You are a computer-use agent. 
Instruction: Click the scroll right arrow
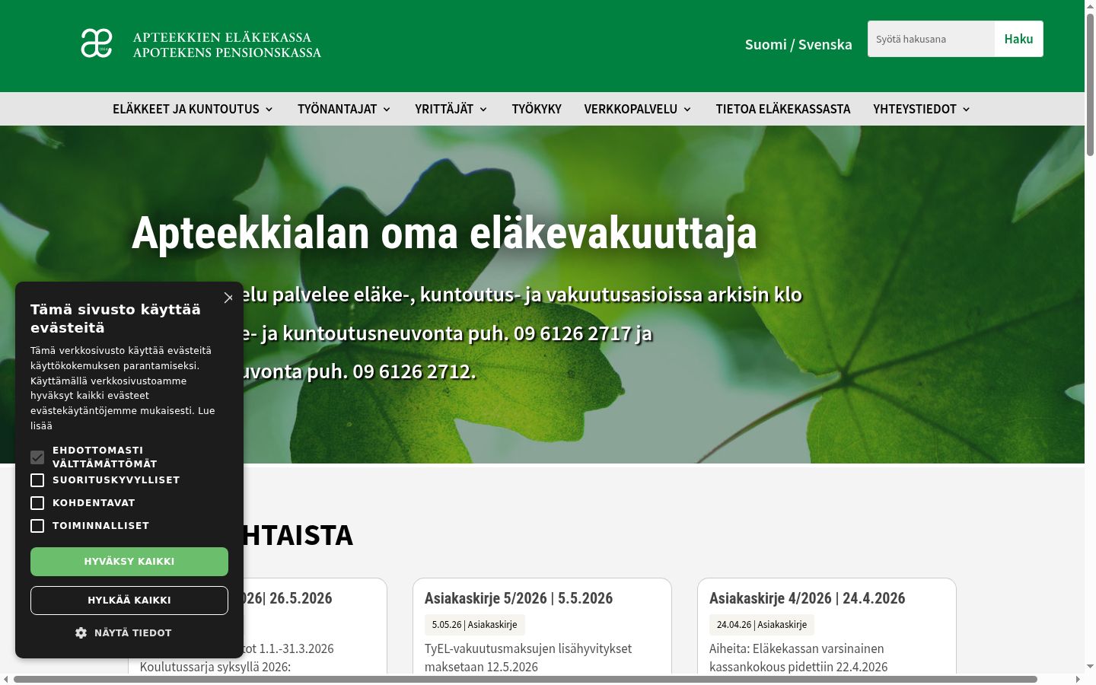(x=1078, y=679)
